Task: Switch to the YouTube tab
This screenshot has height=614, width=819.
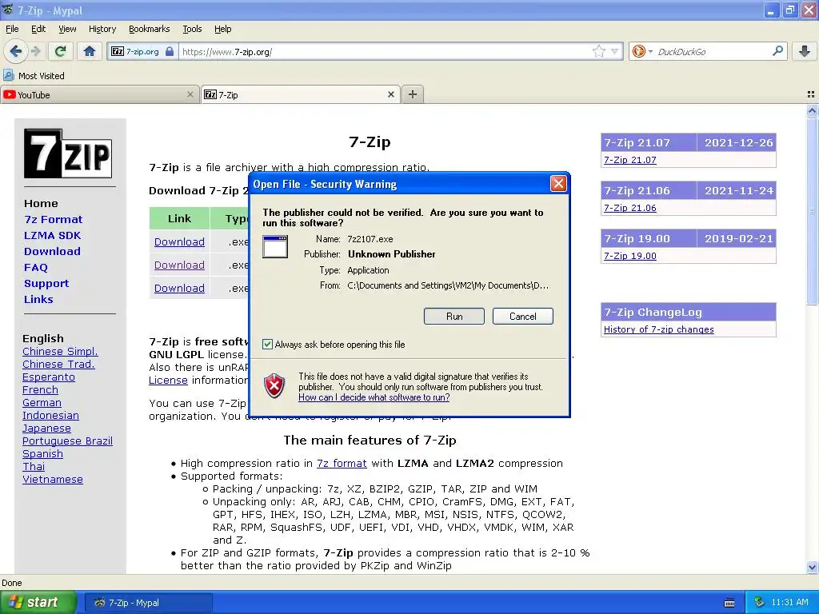Action: (x=99, y=94)
